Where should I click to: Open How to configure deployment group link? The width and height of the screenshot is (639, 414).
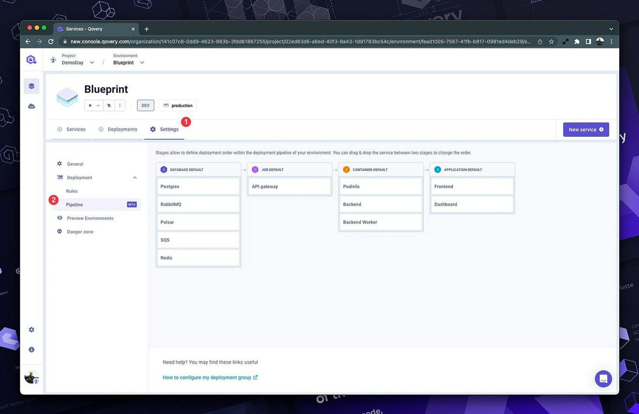(x=210, y=377)
